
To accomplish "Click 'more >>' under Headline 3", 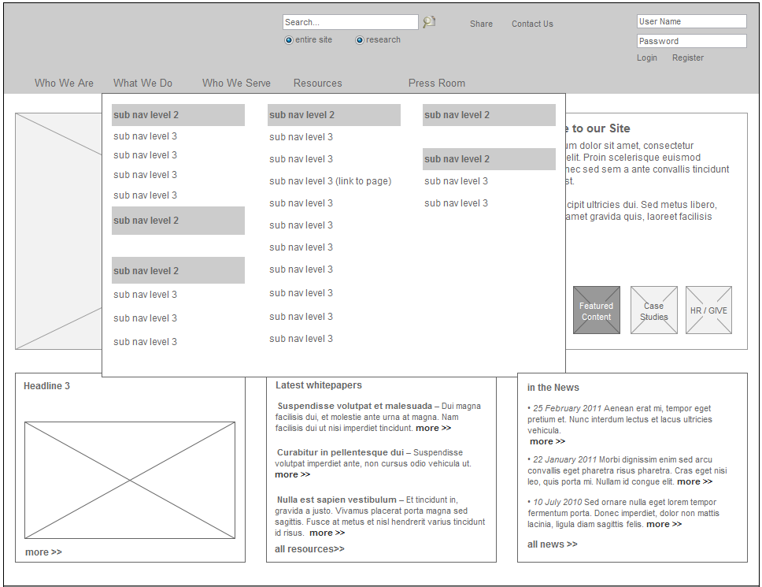I will [43, 552].
